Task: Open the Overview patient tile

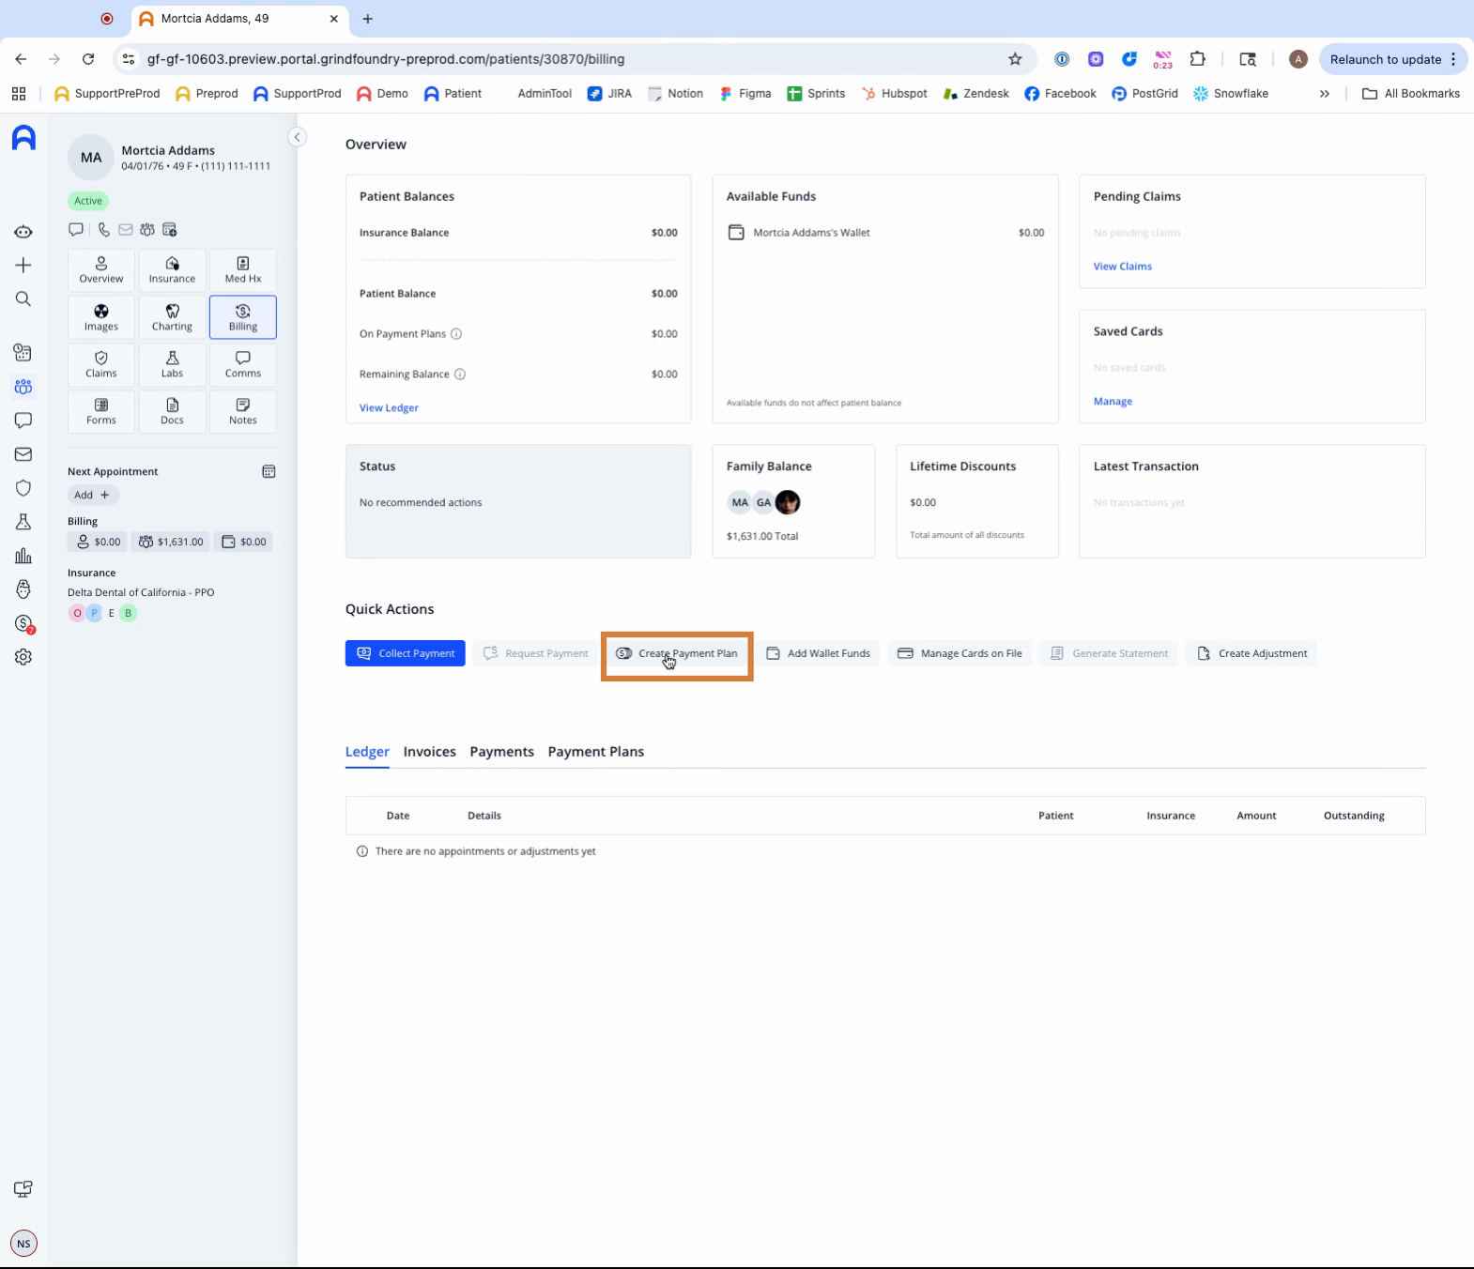Action: [x=101, y=269]
